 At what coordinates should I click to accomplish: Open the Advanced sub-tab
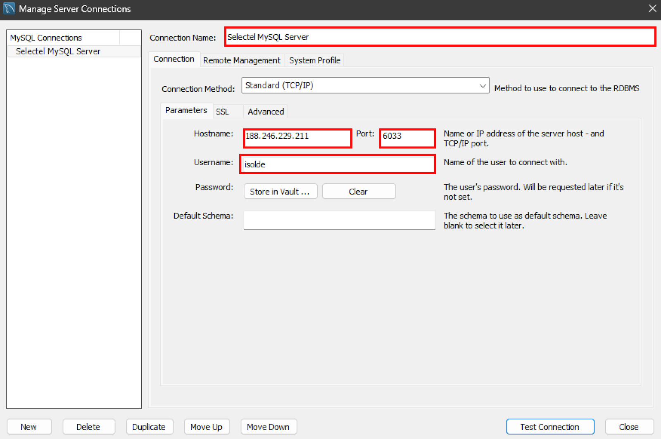tap(266, 112)
